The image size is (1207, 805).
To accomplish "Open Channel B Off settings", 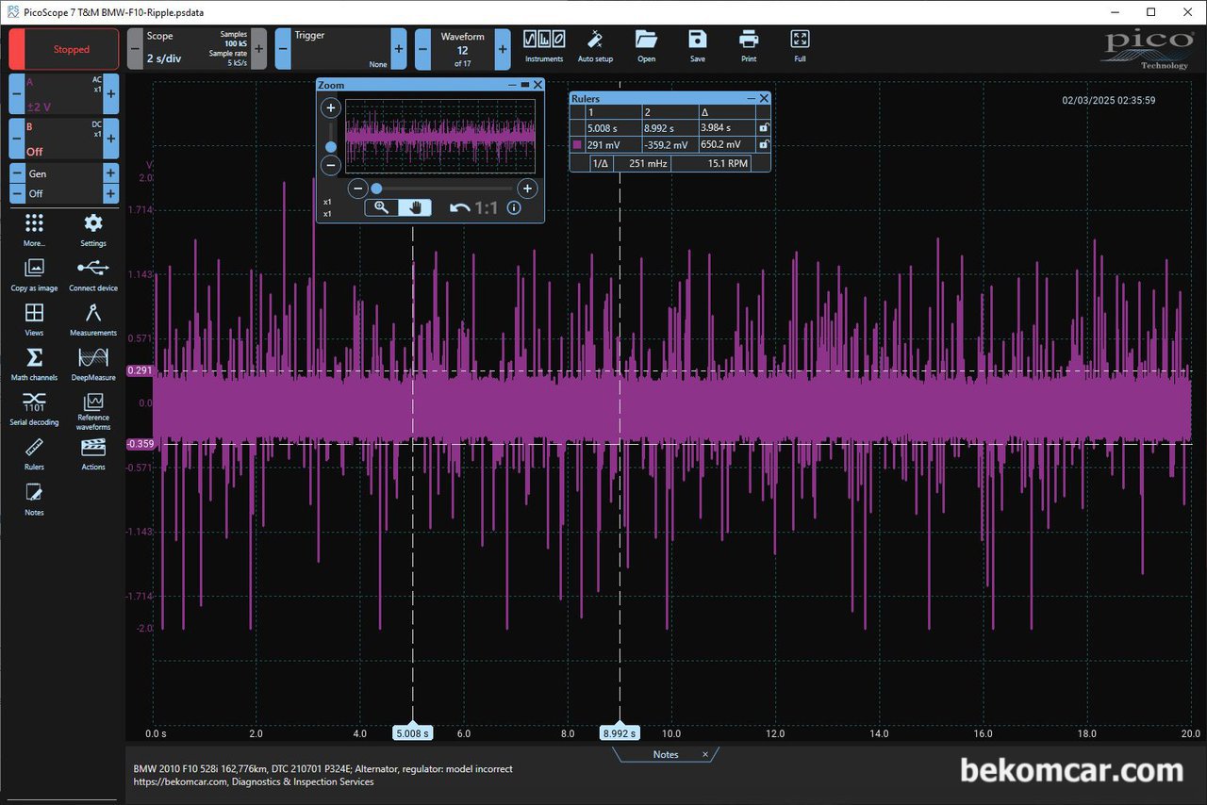I will pyautogui.click(x=64, y=138).
